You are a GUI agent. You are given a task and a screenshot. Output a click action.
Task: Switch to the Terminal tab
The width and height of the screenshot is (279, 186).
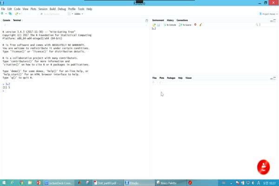17,20
